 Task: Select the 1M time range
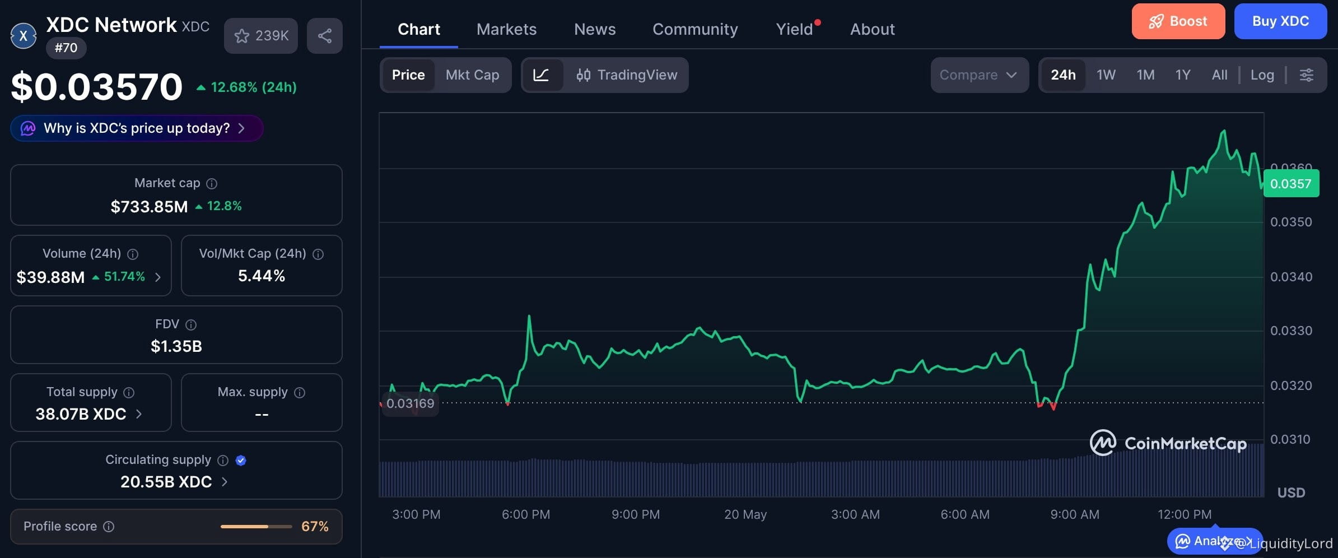tap(1145, 75)
